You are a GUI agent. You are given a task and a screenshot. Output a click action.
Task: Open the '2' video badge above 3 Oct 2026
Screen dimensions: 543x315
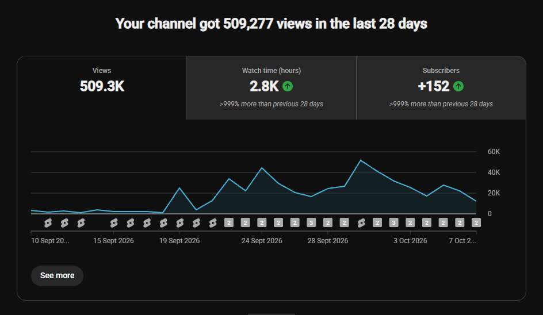pos(410,222)
